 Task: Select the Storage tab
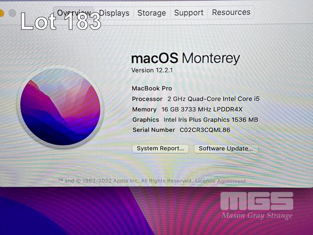[x=152, y=13]
